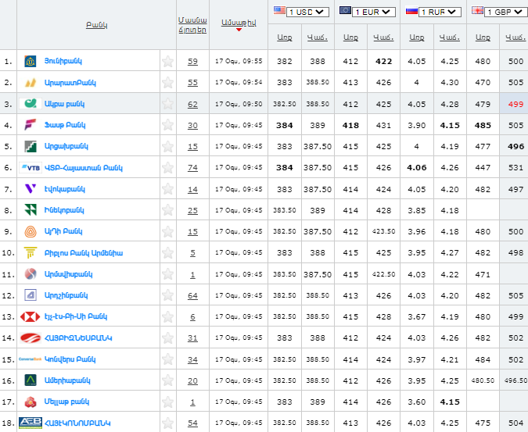Toggle favorite star for Ինեկոբանկ
This screenshot has width=528, height=432.
tap(167, 210)
